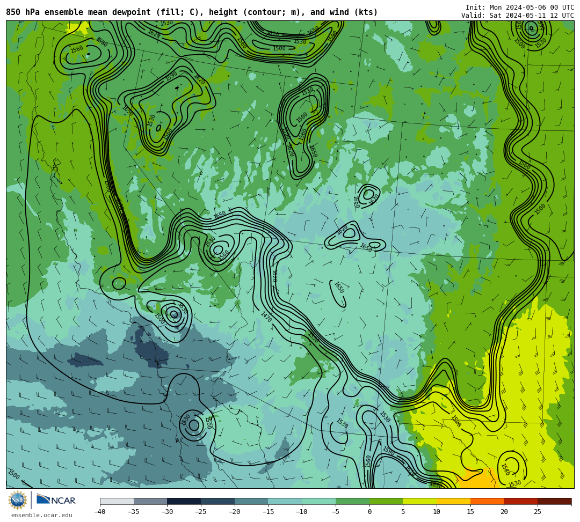The height and width of the screenshot is (522, 580).
Task: Click the -5 colorbar tick label
Action: point(335,512)
